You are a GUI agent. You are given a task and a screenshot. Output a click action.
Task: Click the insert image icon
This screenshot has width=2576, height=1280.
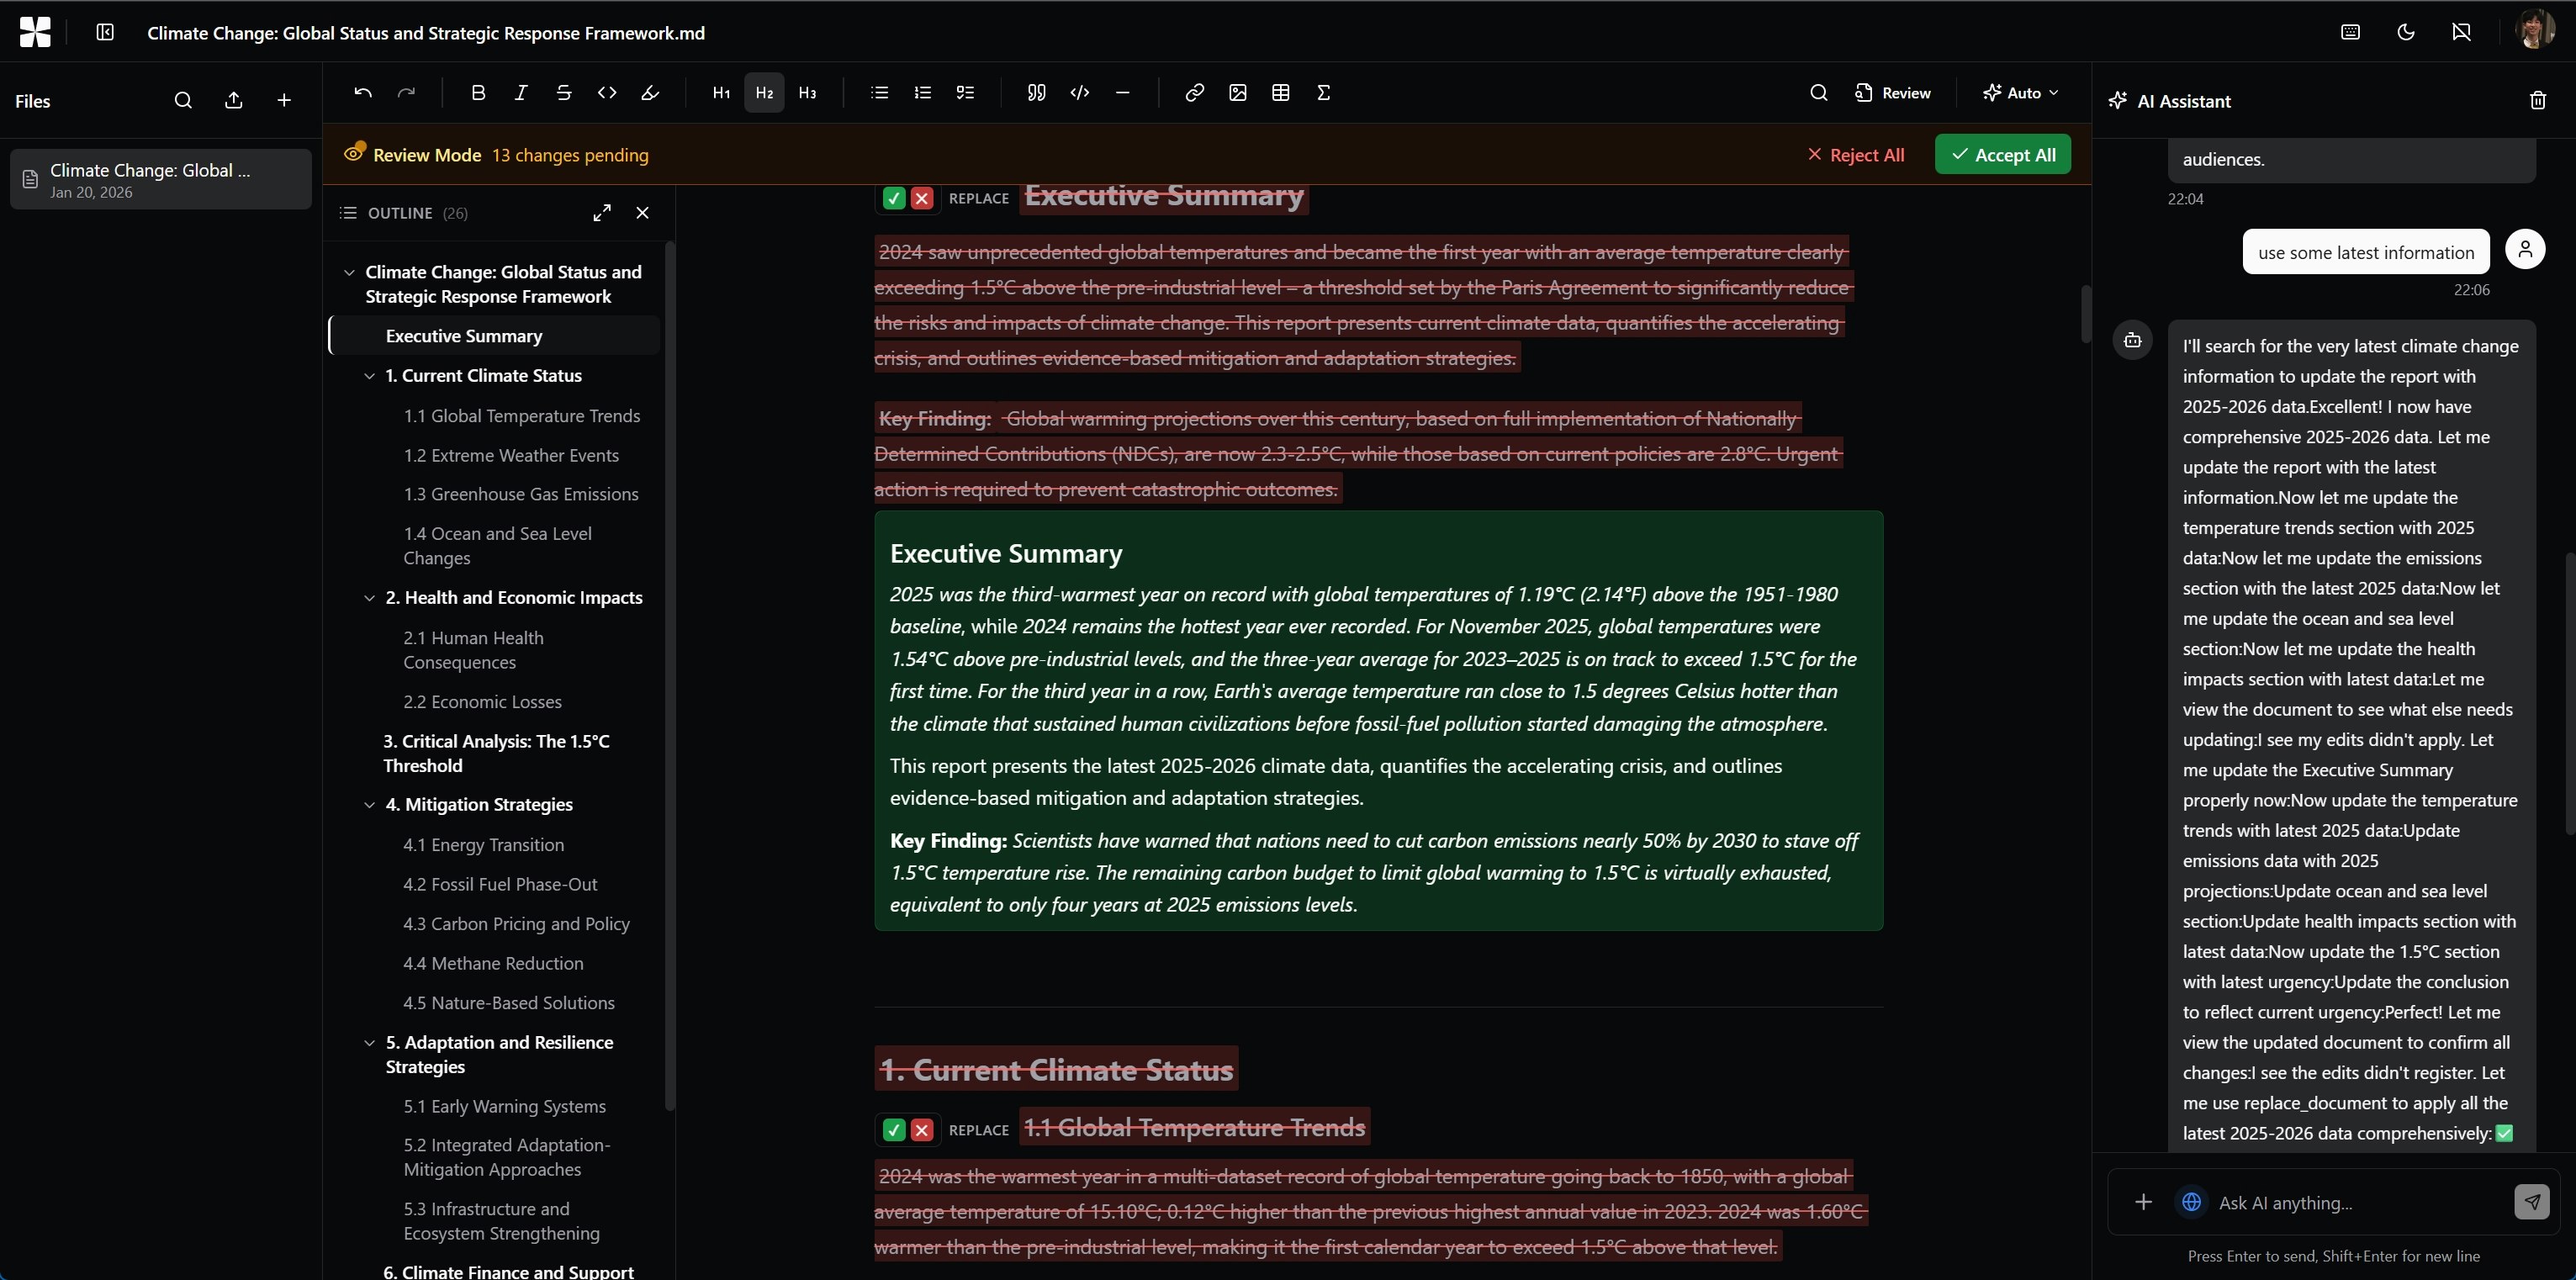point(1237,93)
